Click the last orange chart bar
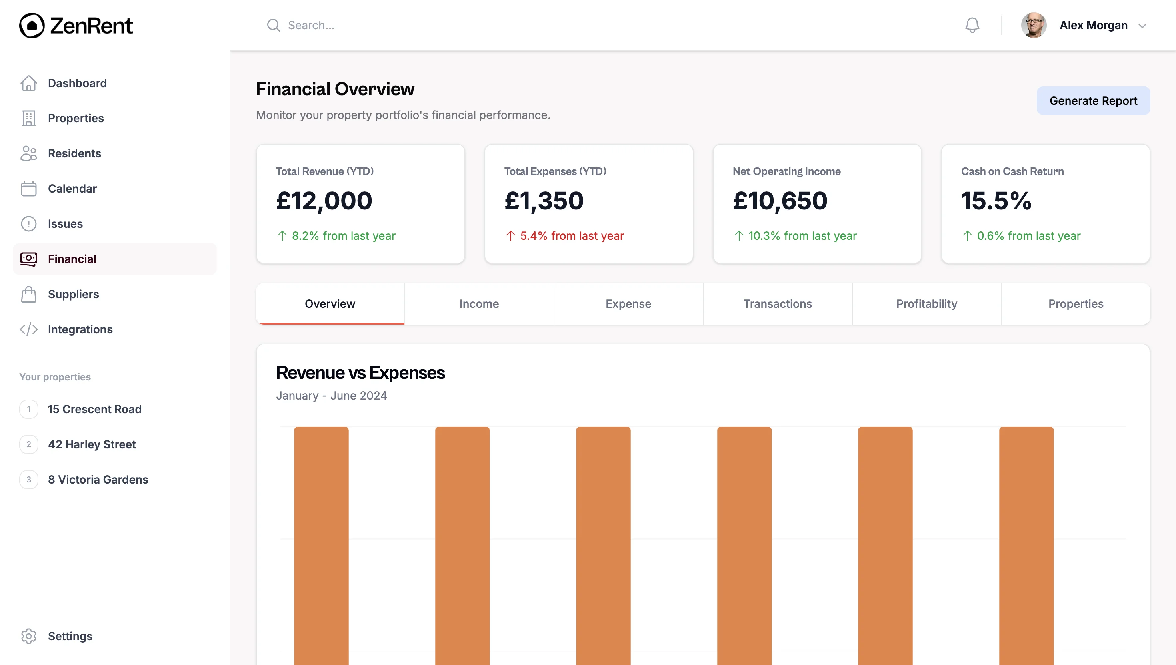The image size is (1176, 665). (x=1026, y=546)
